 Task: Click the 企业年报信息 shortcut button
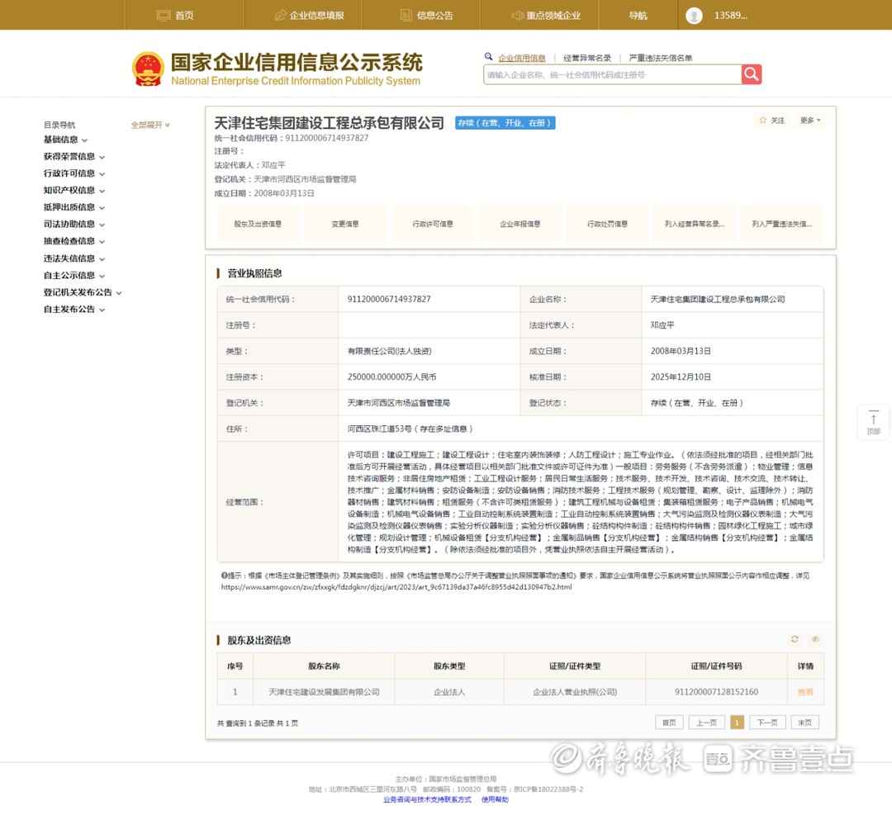point(520,224)
